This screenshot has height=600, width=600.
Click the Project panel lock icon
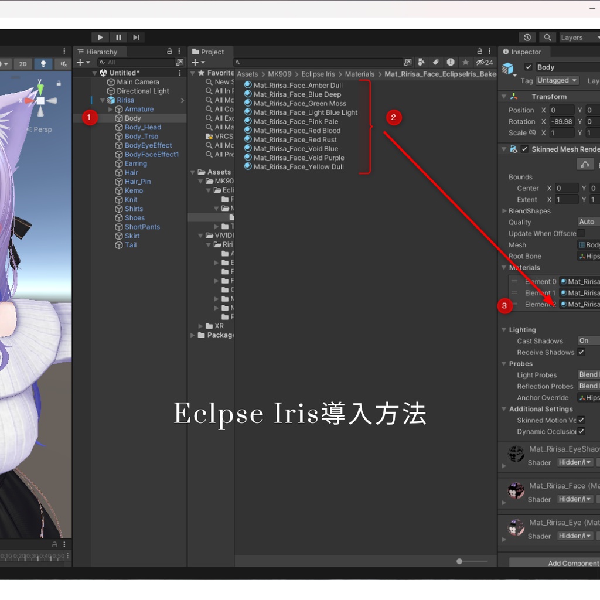[480, 51]
